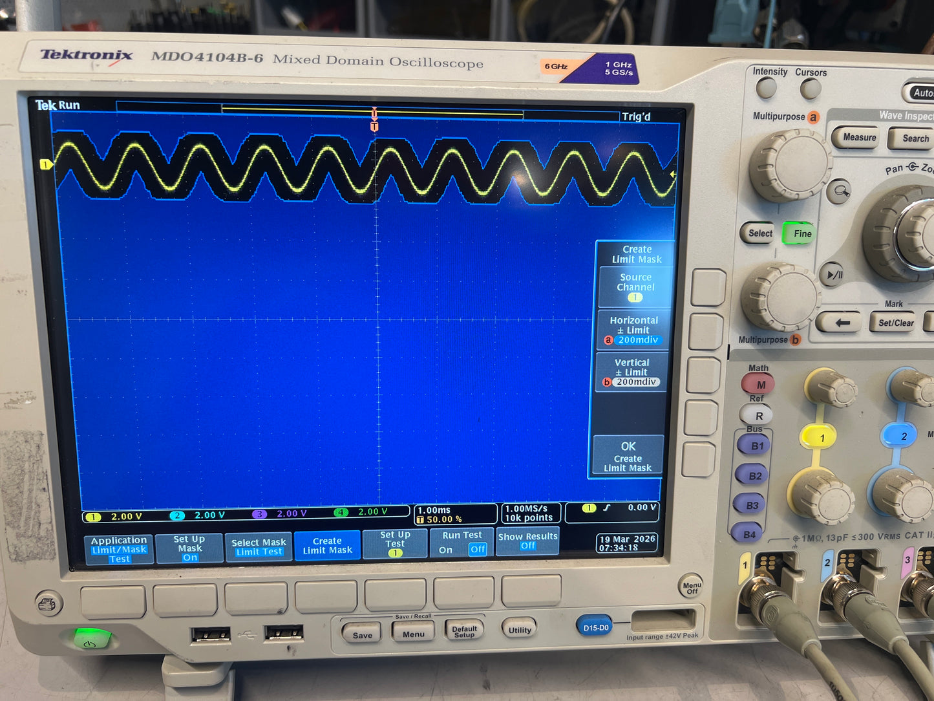Select the Set Up Mask On item
This screenshot has width=934, height=701.
click(x=189, y=548)
